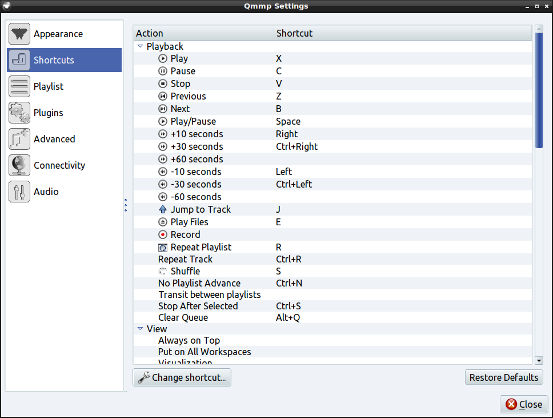Image resolution: width=553 pixels, height=418 pixels.
Task: Select the Stop action icon
Action: (x=163, y=84)
